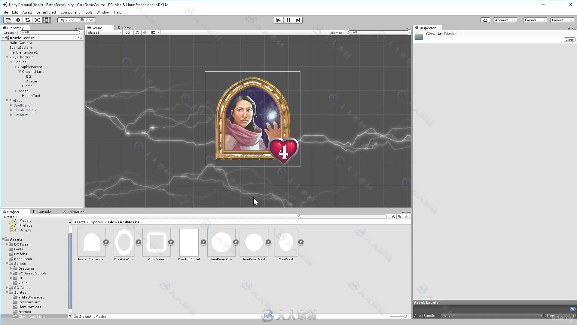Image resolution: width=577 pixels, height=325 pixels.
Task: Select the HealthText object in Hierarchy
Action: [31, 96]
